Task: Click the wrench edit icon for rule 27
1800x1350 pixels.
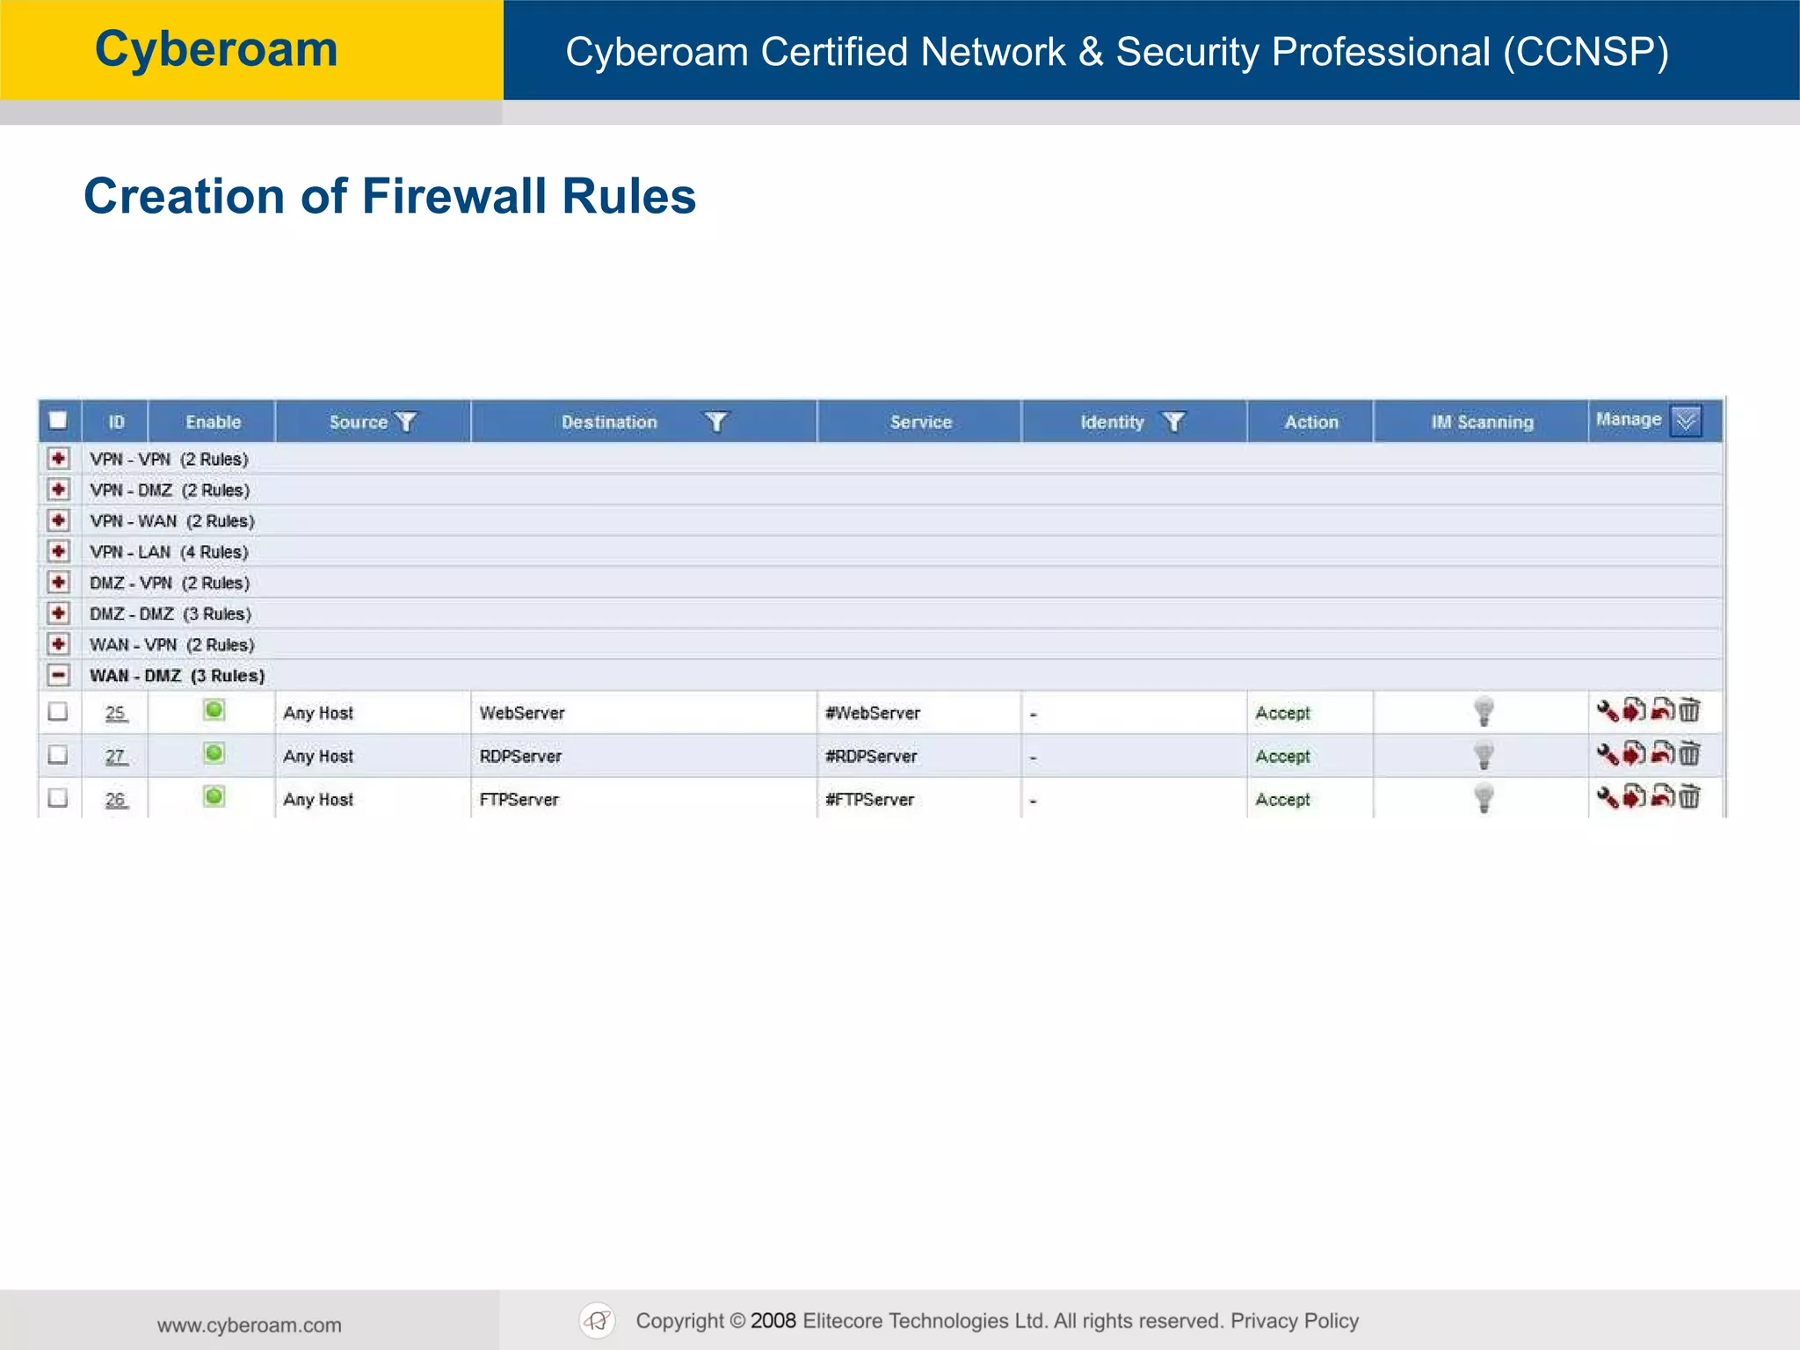Action: click(1608, 754)
